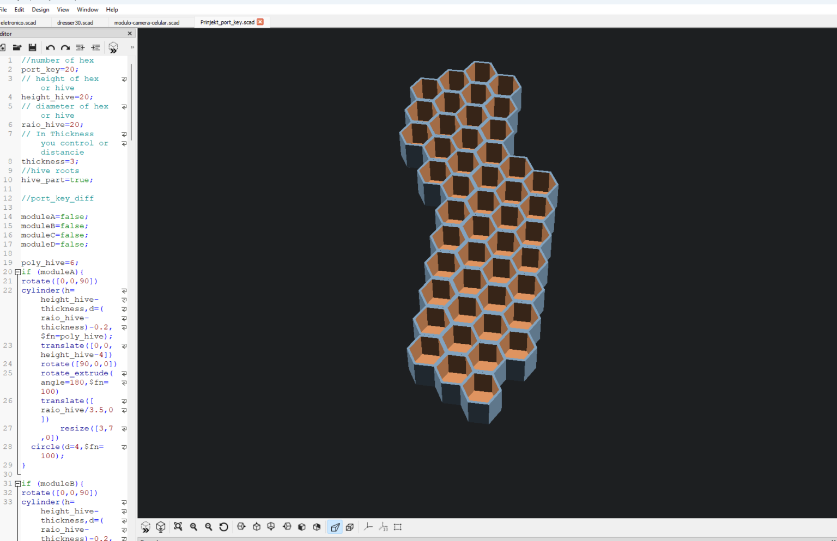Open a file using the folder icon

coord(17,48)
